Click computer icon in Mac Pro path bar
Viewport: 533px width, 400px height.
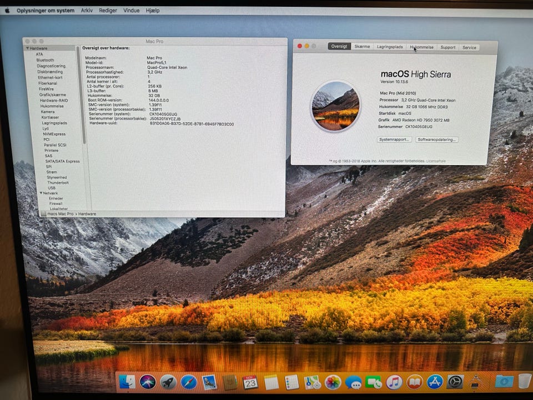click(x=43, y=213)
